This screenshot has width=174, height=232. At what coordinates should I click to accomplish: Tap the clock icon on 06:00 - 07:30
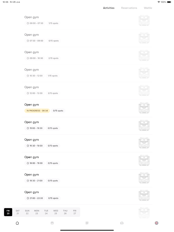pos(28,23)
